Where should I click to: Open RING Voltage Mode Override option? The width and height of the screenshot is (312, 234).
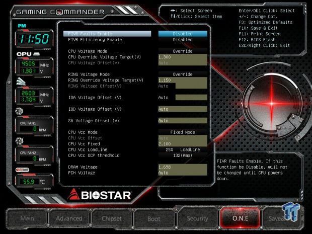click(183, 74)
